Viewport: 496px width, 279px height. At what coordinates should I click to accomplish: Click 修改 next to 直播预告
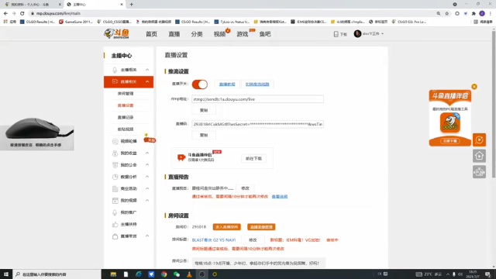pos(245,188)
